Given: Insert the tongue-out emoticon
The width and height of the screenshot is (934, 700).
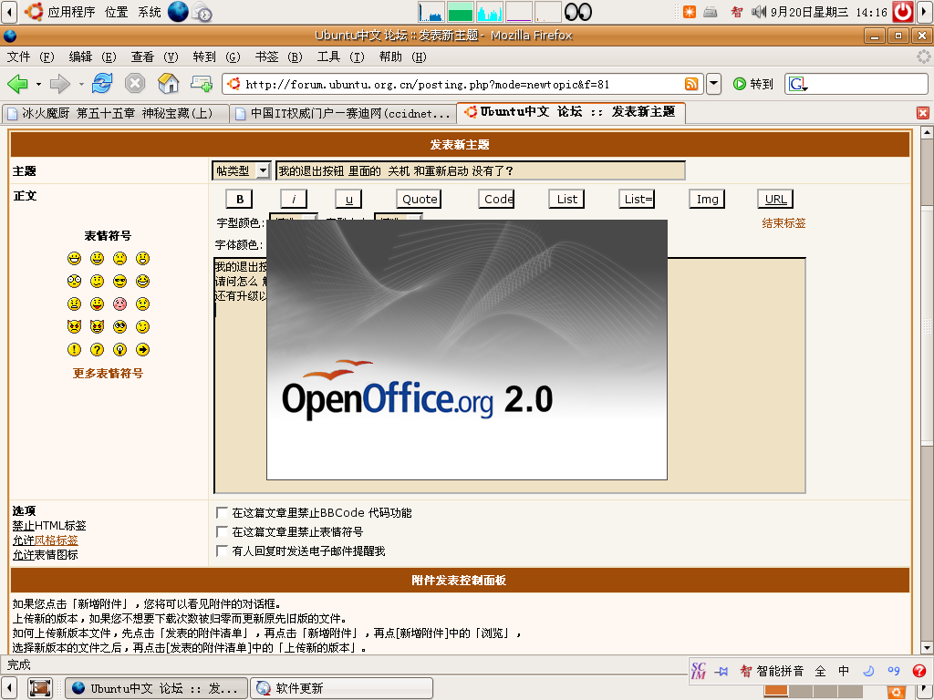Looking at the screenshot, I should (x=97, y=304).
